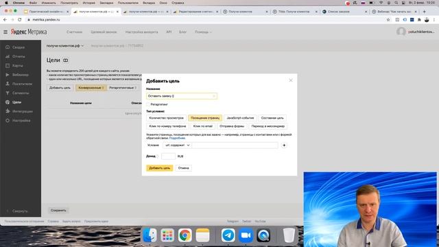Switch to Конверсионные goals tab
The height and width of the screenshot is (247, 439).
[x=91, y=88]
